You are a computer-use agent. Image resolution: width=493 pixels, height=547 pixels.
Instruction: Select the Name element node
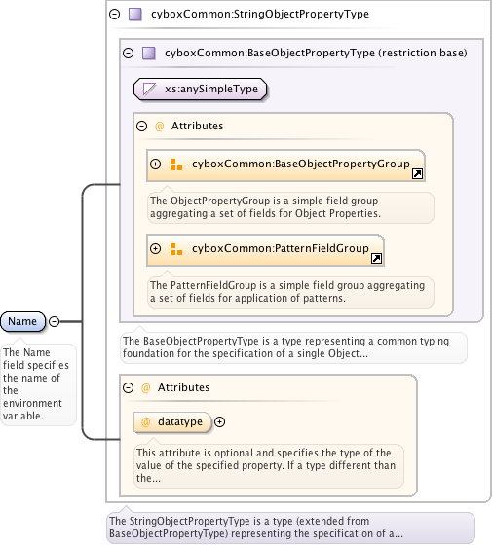pyautogui.click(x=23, y=321)
